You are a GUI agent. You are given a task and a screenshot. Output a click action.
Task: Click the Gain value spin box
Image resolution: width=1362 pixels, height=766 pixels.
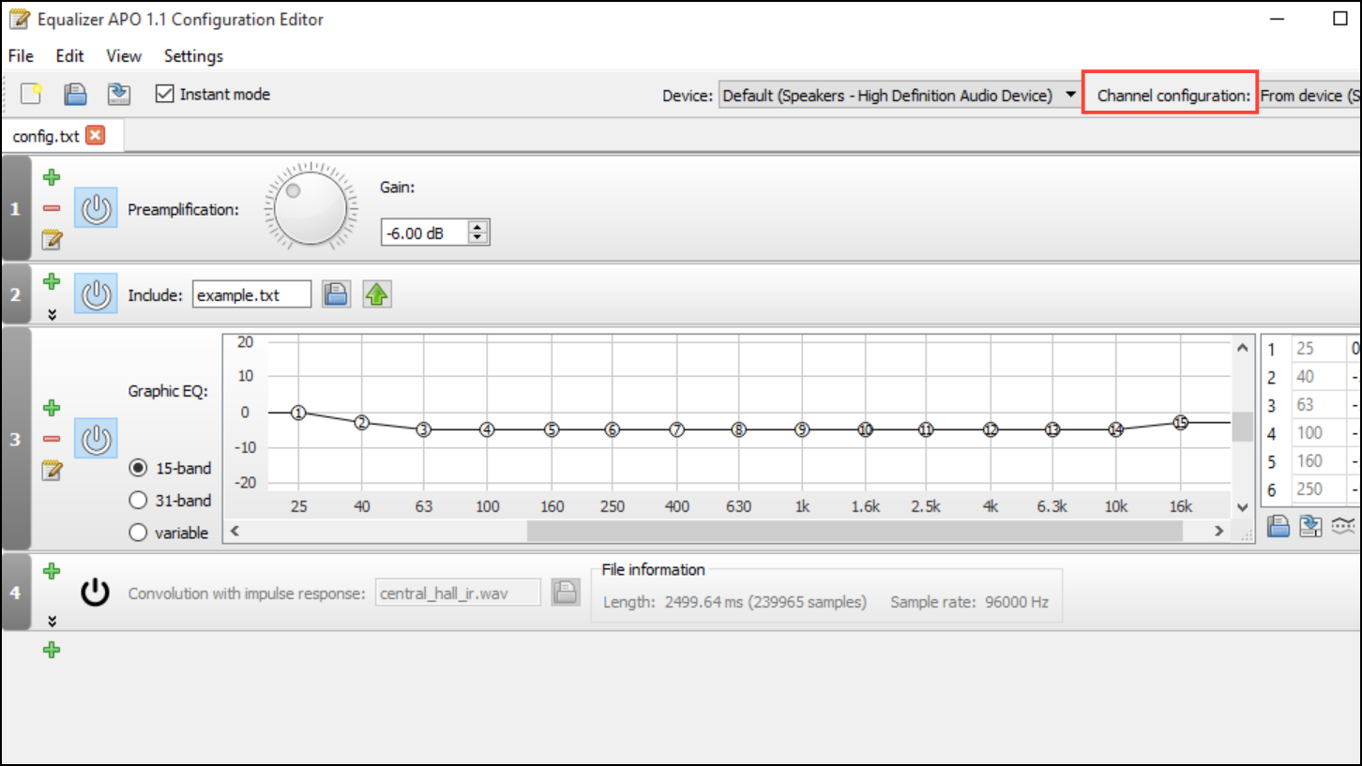tap(435, 233)
